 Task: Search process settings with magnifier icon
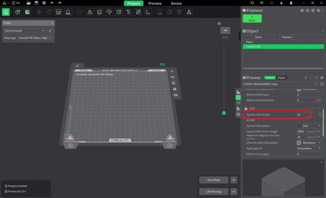pos(322,84)
